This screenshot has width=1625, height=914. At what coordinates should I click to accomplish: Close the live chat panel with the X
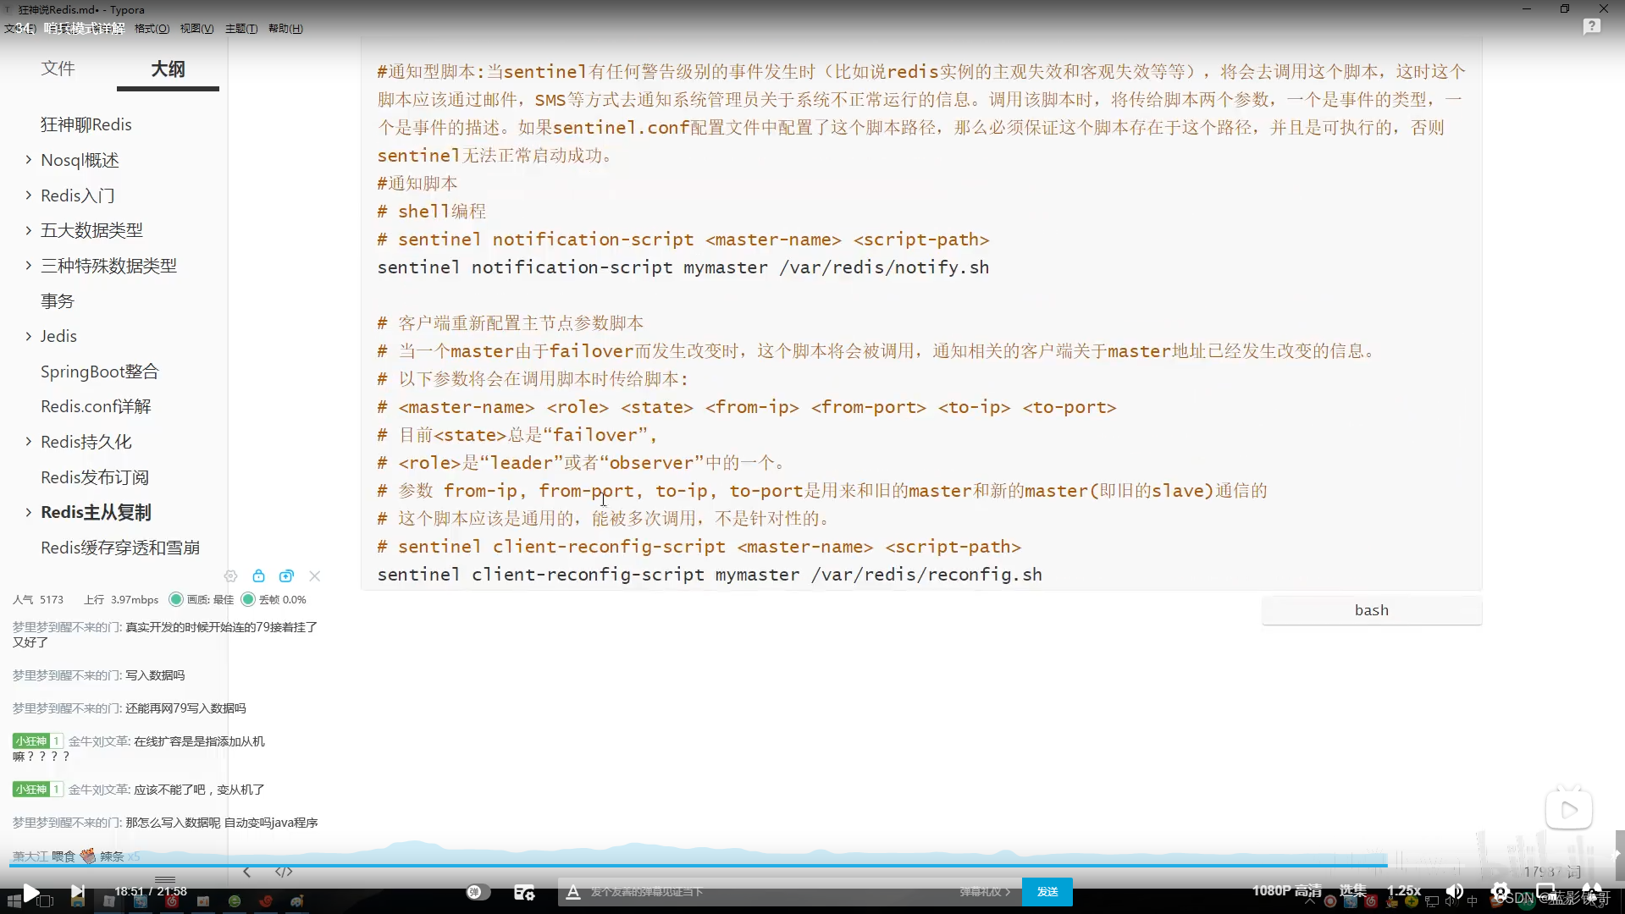314,576
